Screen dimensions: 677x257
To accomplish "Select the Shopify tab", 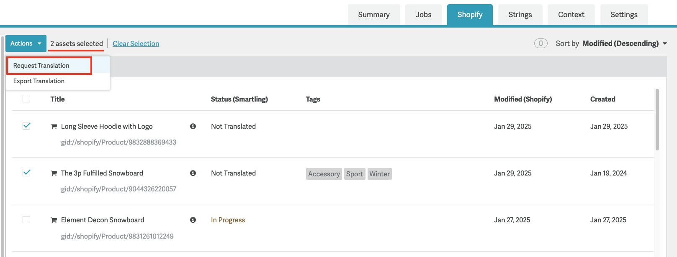I will click(470, 15).
